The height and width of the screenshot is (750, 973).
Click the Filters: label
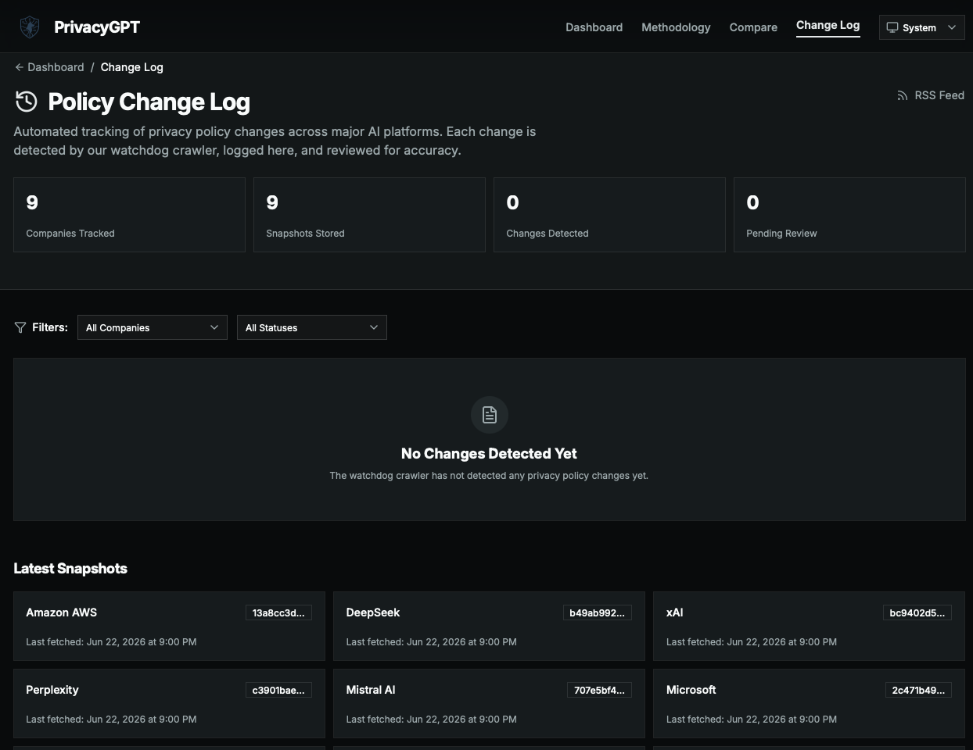pyautogui.click(x=50, y=327)
